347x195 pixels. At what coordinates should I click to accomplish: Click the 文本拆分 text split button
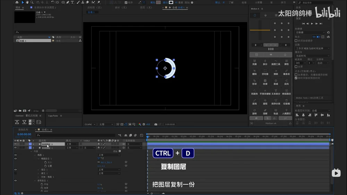(x=276, y=92)
